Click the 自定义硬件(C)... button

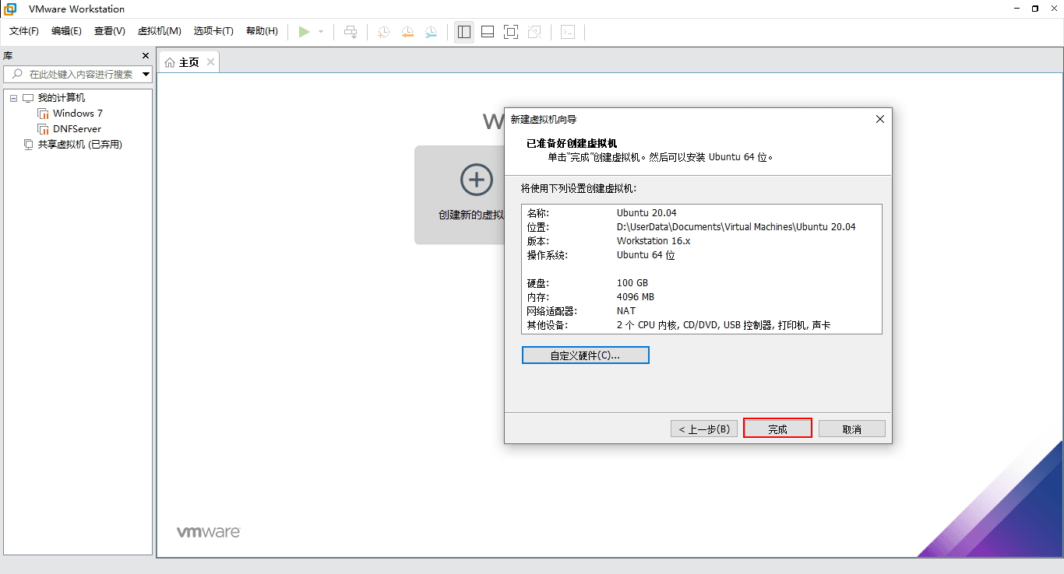click(x=585, y=355)
